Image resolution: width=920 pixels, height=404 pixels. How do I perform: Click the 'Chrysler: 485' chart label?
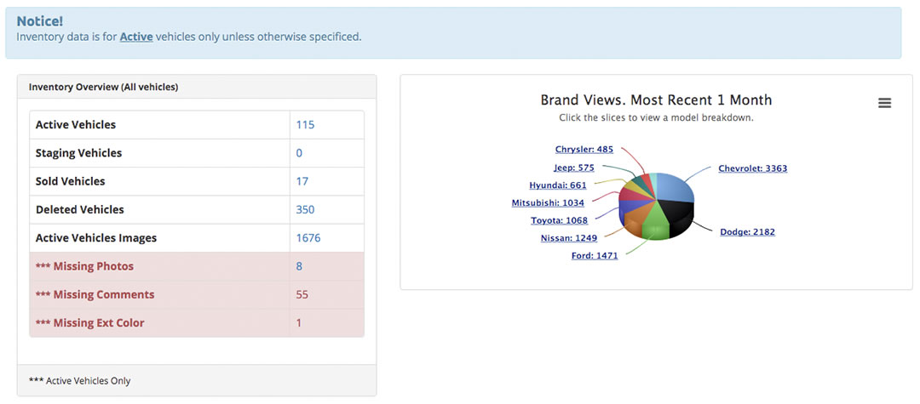(584, 150)
